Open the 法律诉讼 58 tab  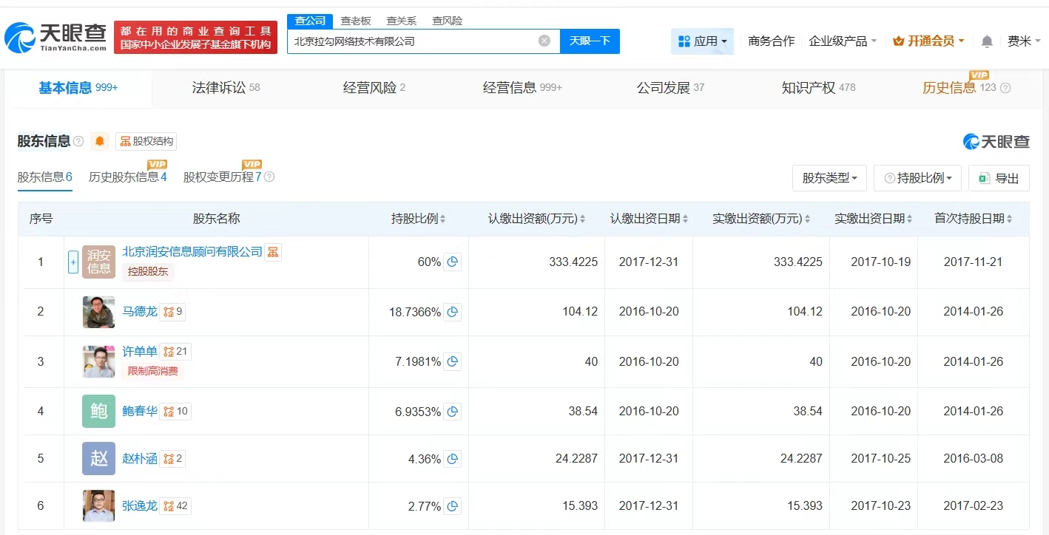(226, 88)
